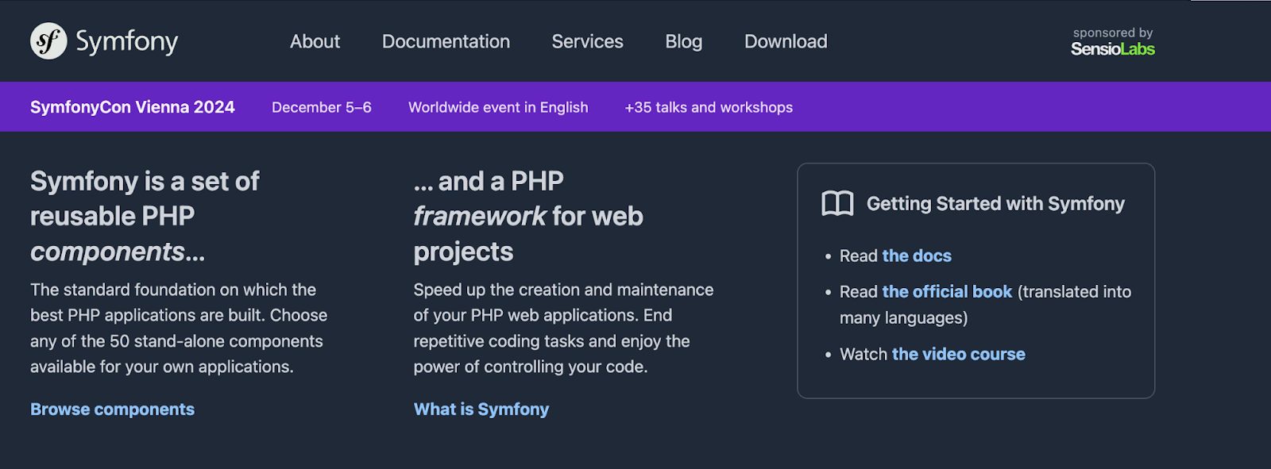Click the open book icon
The width and height of the screenshot is (1271, 469).
pyautogui.click(x=837, y=204)
